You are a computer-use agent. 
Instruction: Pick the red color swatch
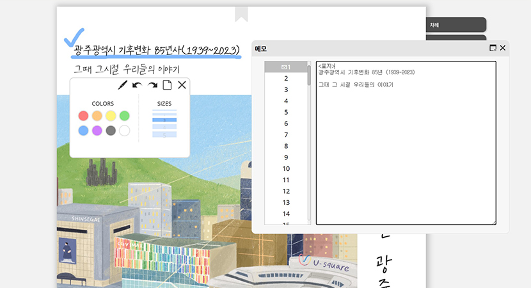[83, 116]
